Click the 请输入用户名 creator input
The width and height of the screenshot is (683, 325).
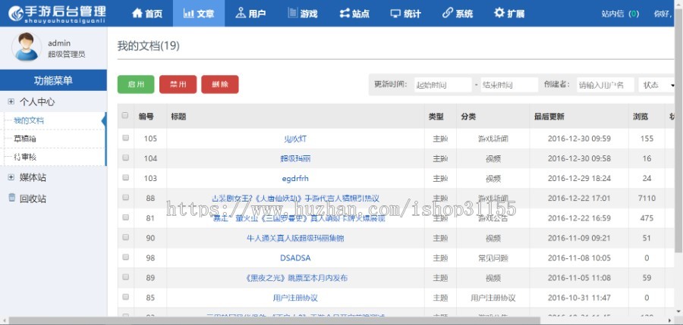pos(606,85)
